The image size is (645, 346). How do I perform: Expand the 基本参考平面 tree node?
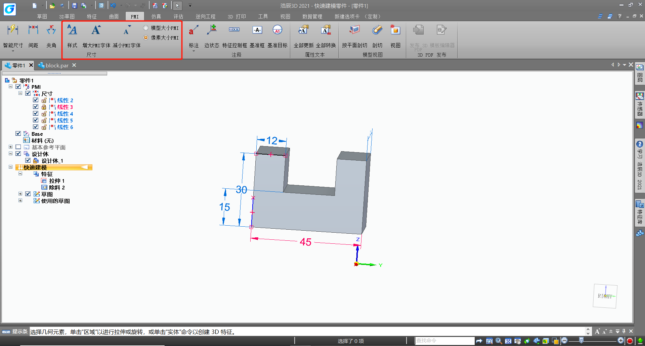tap(10, 147)
